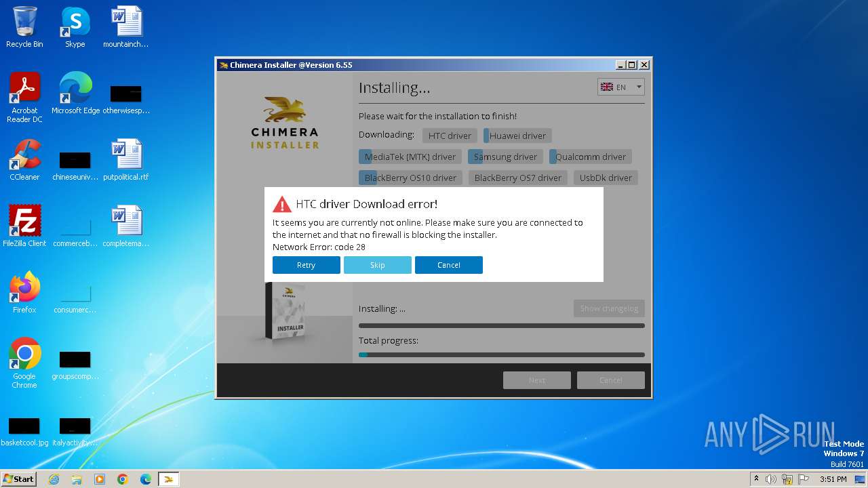Viewport: 868px width, 488px height.
Task: Open the mountainch... Word document
Action: [126, 27]
